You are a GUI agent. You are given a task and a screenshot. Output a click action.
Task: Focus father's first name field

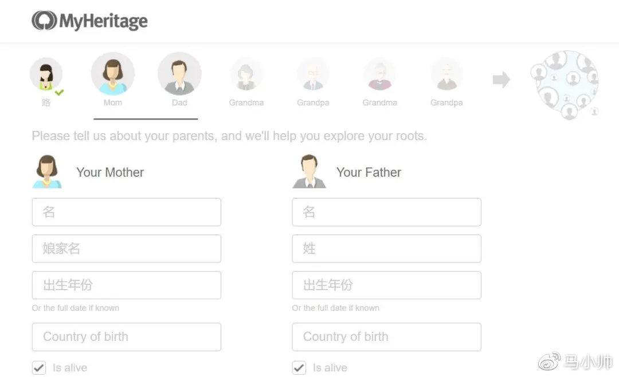(386, 212)
